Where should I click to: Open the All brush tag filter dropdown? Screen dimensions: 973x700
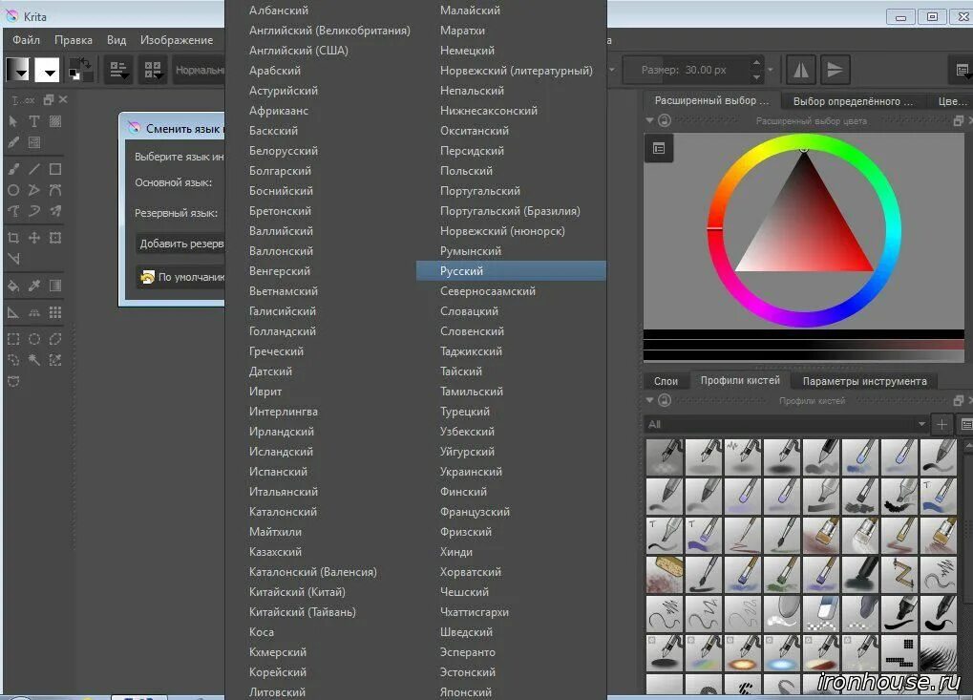click(787, 424)
